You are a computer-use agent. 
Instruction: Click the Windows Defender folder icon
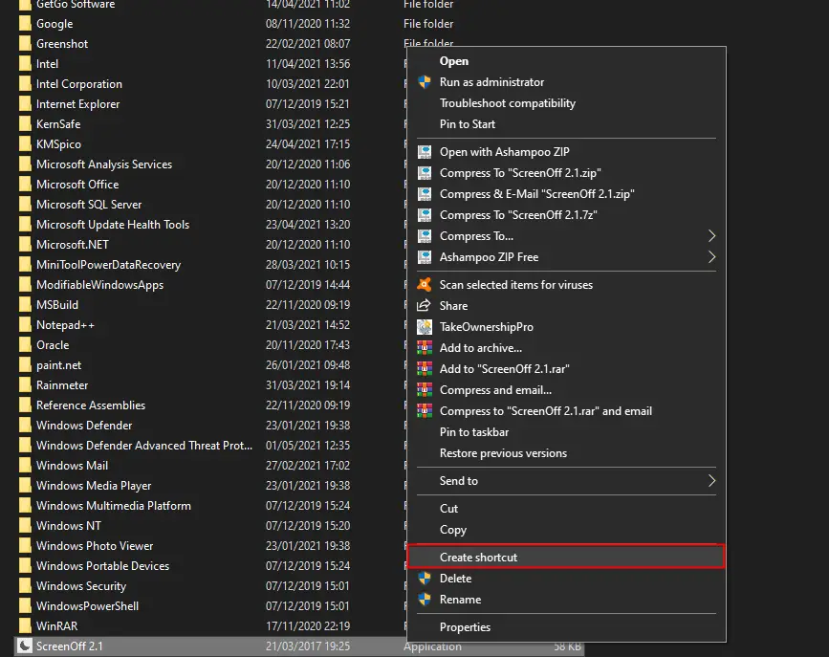[x=24, y=426]
